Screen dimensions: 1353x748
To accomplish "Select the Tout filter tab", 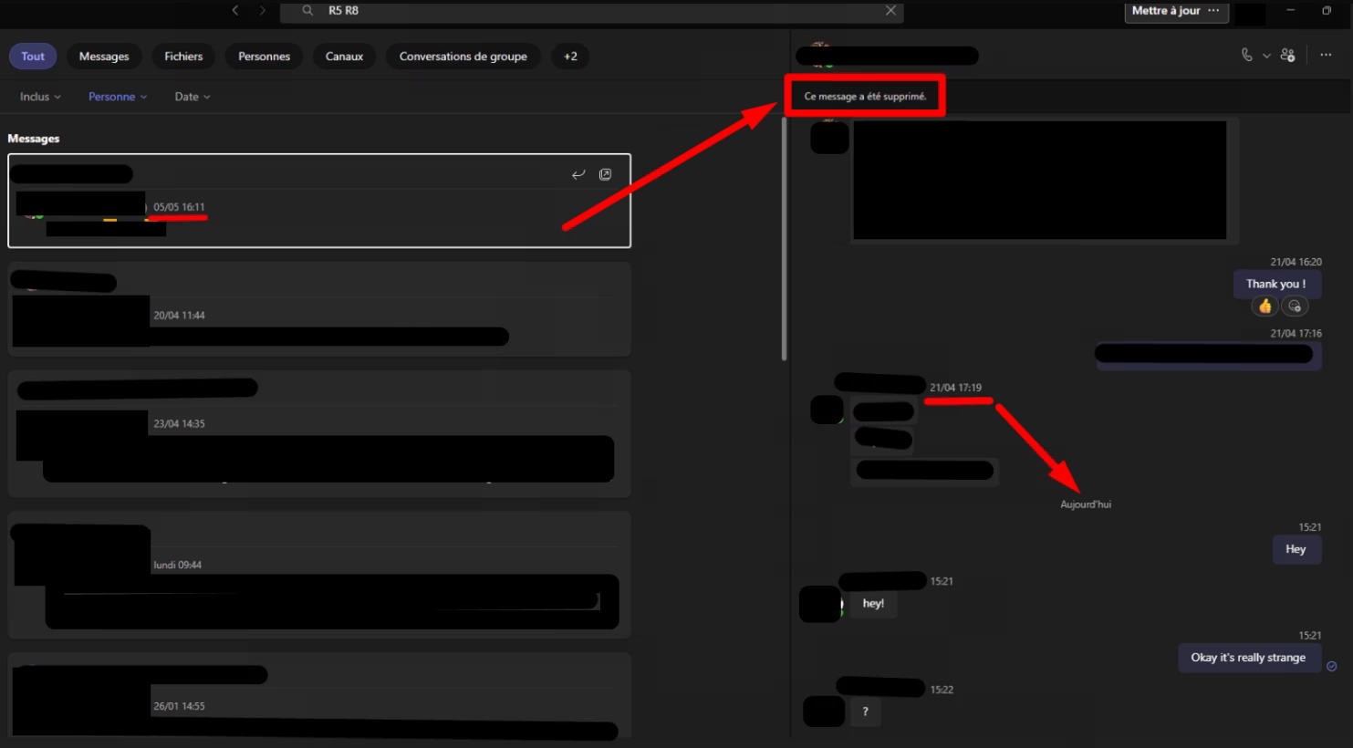I will coord(33,57).
